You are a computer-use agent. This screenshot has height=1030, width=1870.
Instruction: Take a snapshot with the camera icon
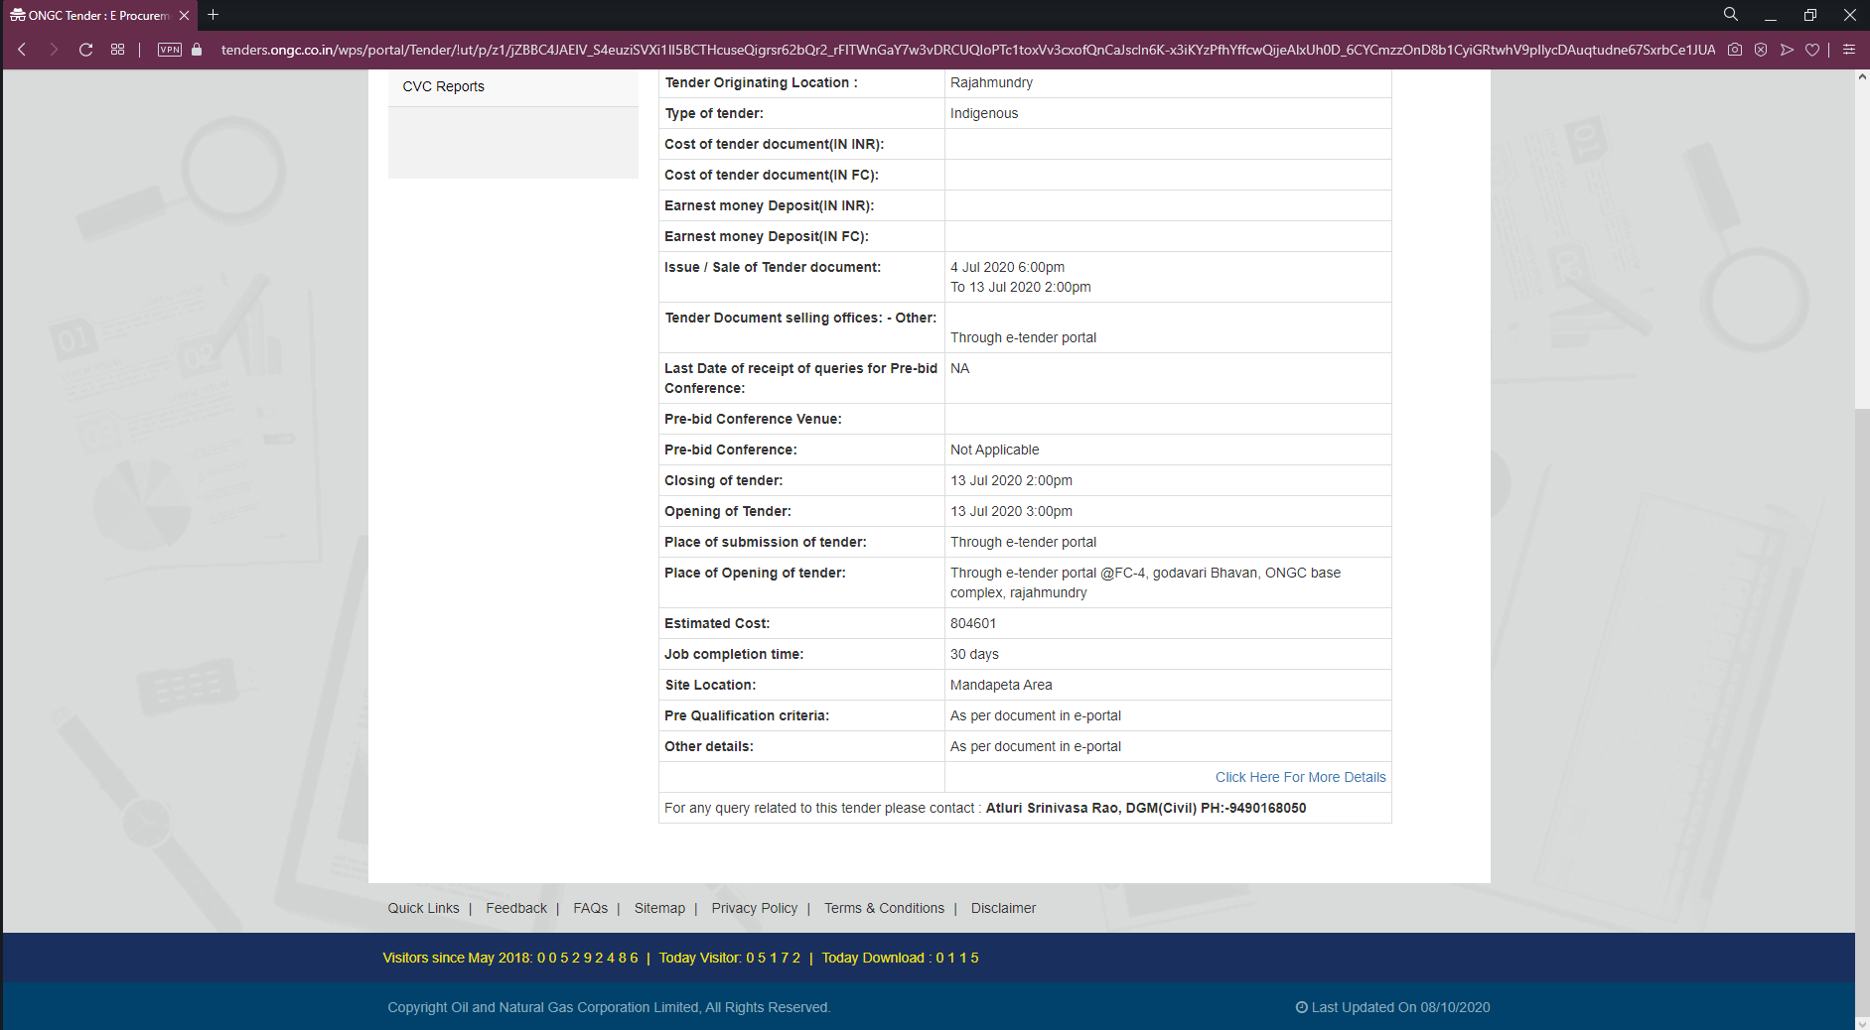1734,50
